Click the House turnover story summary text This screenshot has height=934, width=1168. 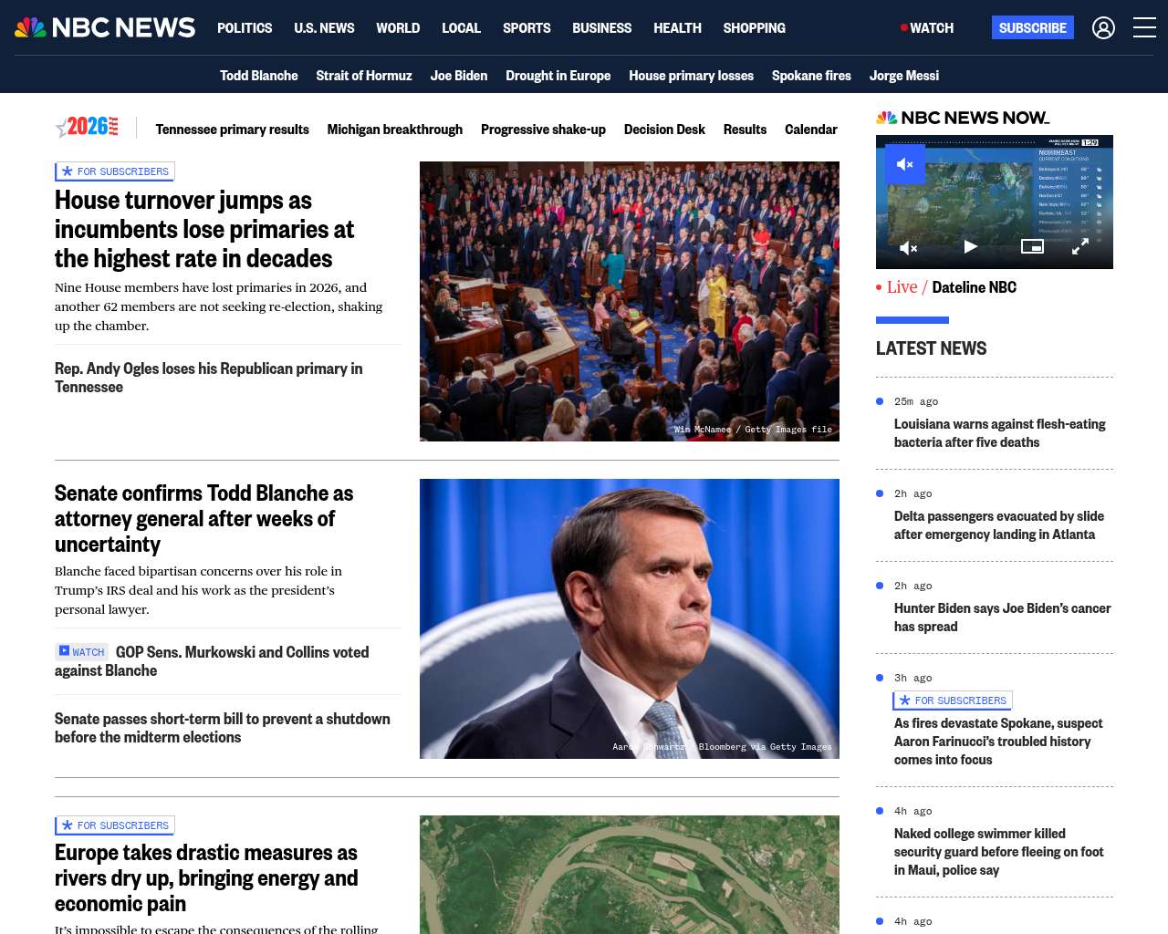[219, 306]
